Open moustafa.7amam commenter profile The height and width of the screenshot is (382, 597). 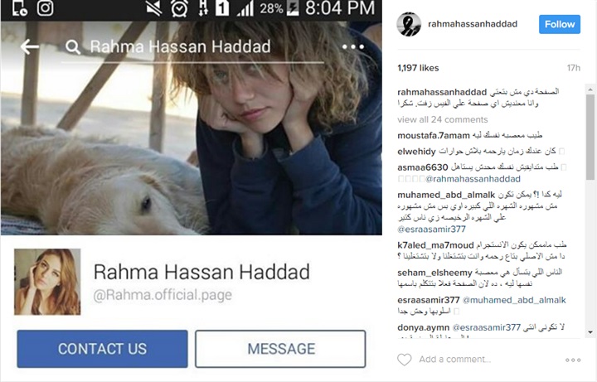[434, 135]
